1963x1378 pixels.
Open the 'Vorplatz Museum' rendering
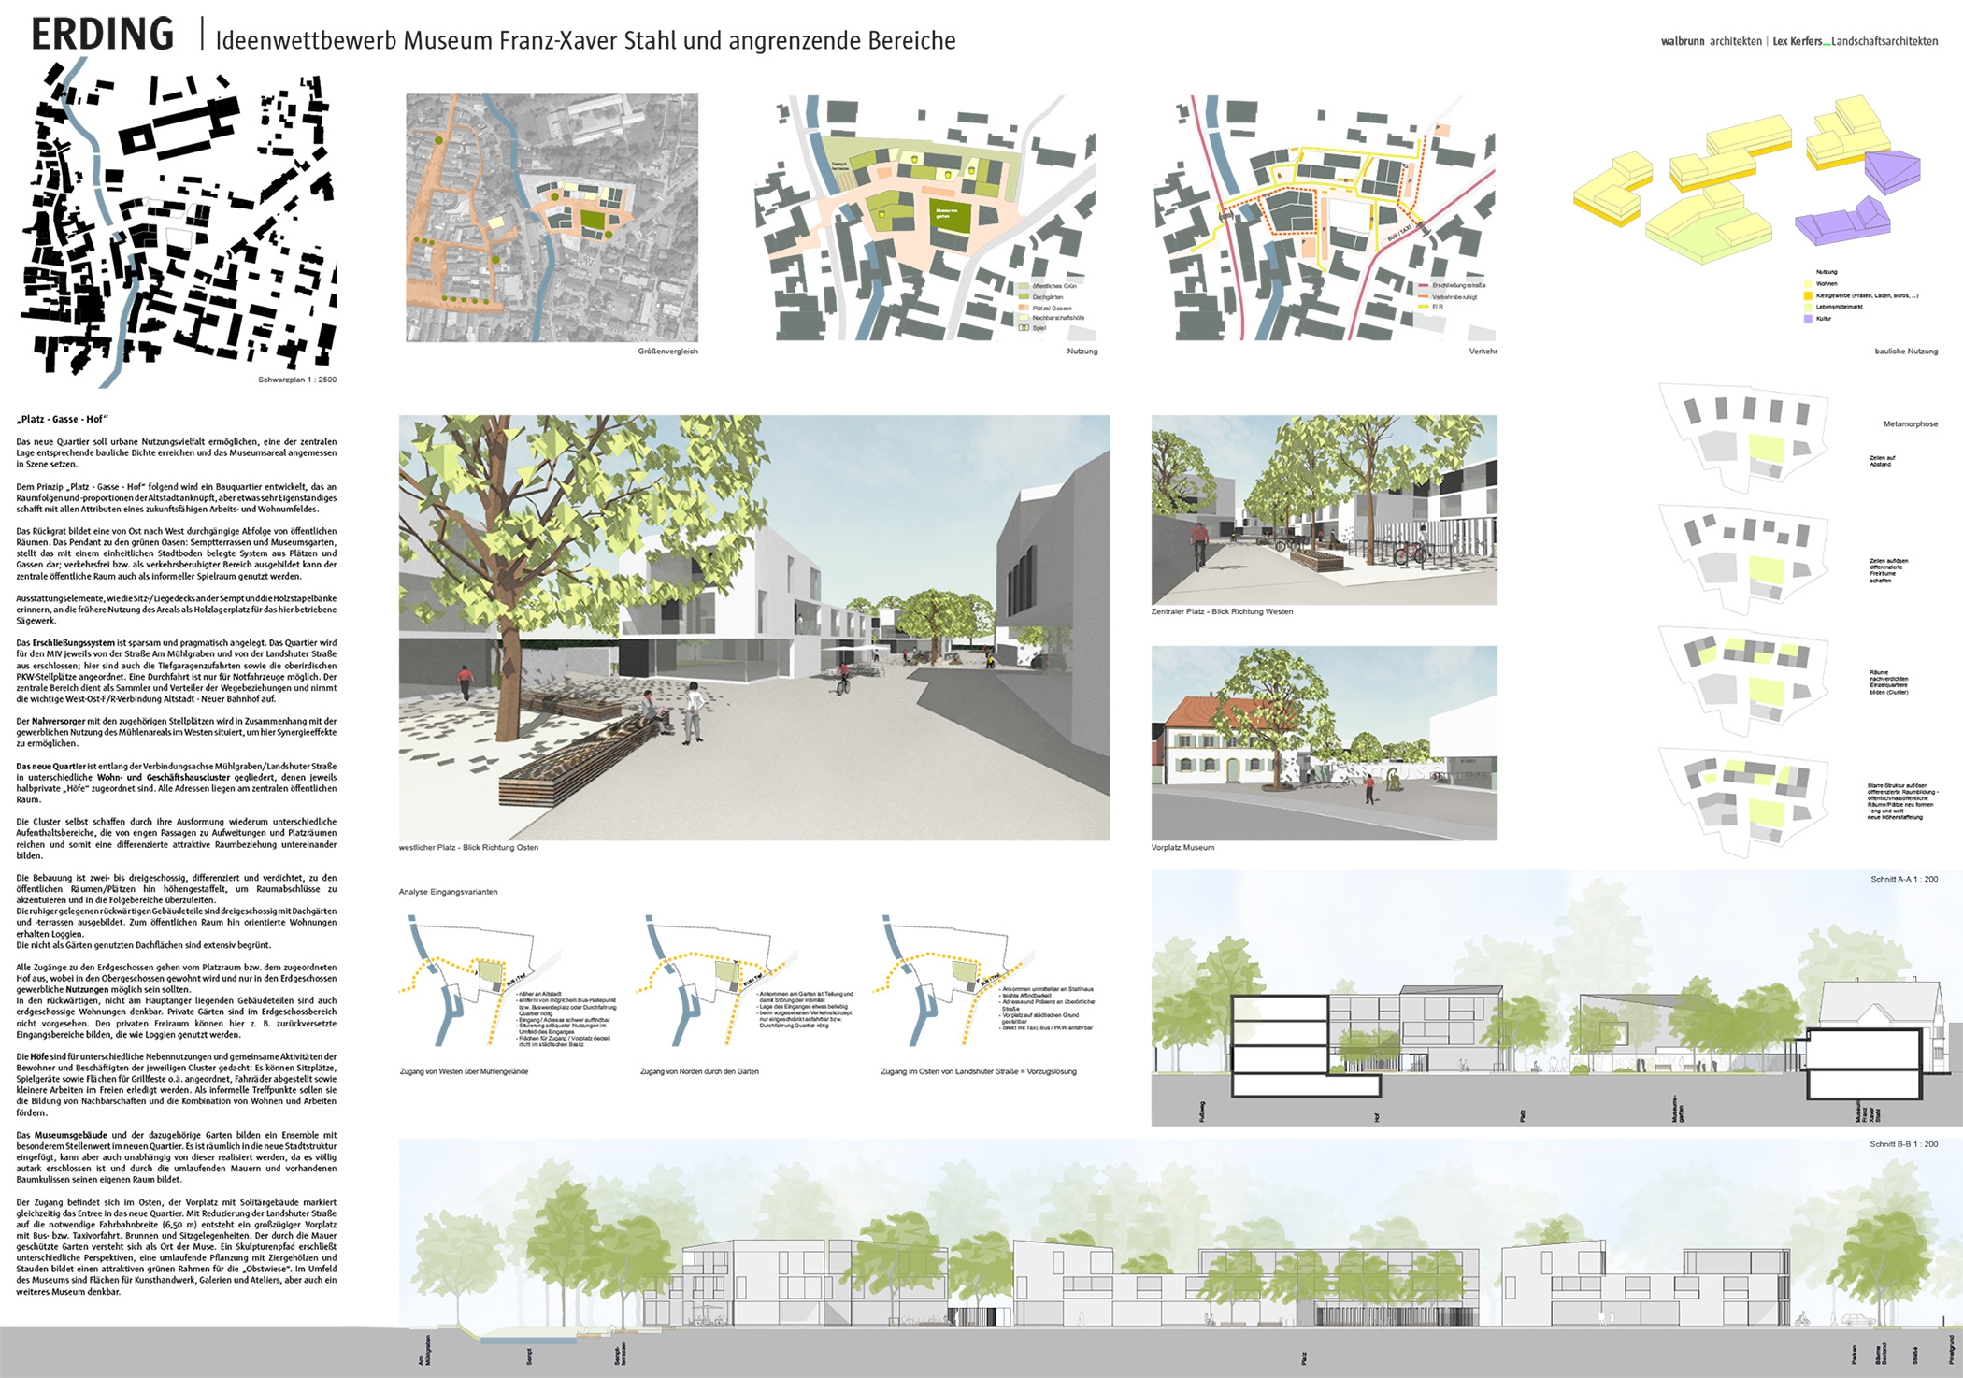tap(1324, 743)
